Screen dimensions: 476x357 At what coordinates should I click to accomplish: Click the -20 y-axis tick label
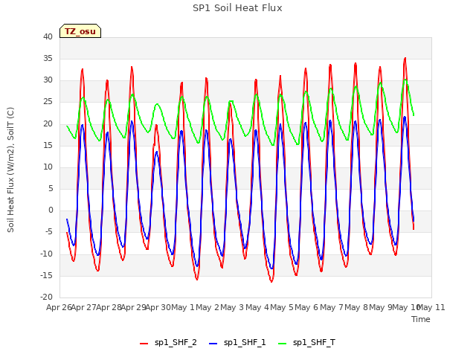pyautogui.click(x=46, y=297)
